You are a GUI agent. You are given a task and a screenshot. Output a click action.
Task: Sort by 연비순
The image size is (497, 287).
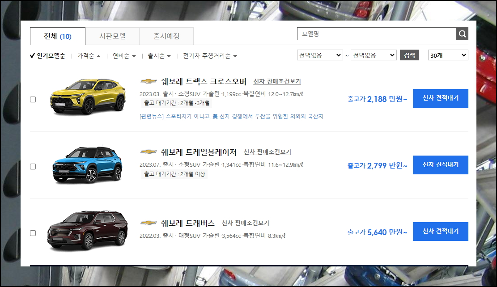pos(124,56)
